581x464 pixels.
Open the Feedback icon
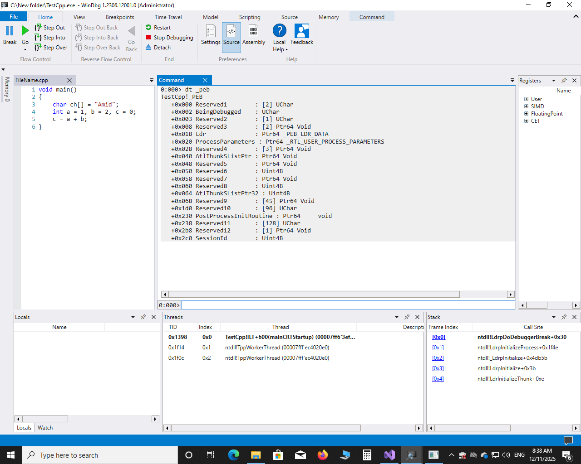[301, 32]
